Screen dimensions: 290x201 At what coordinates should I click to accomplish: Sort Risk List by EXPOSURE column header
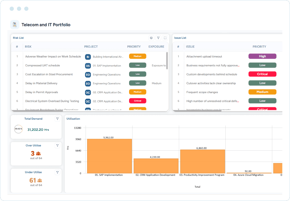156,47
